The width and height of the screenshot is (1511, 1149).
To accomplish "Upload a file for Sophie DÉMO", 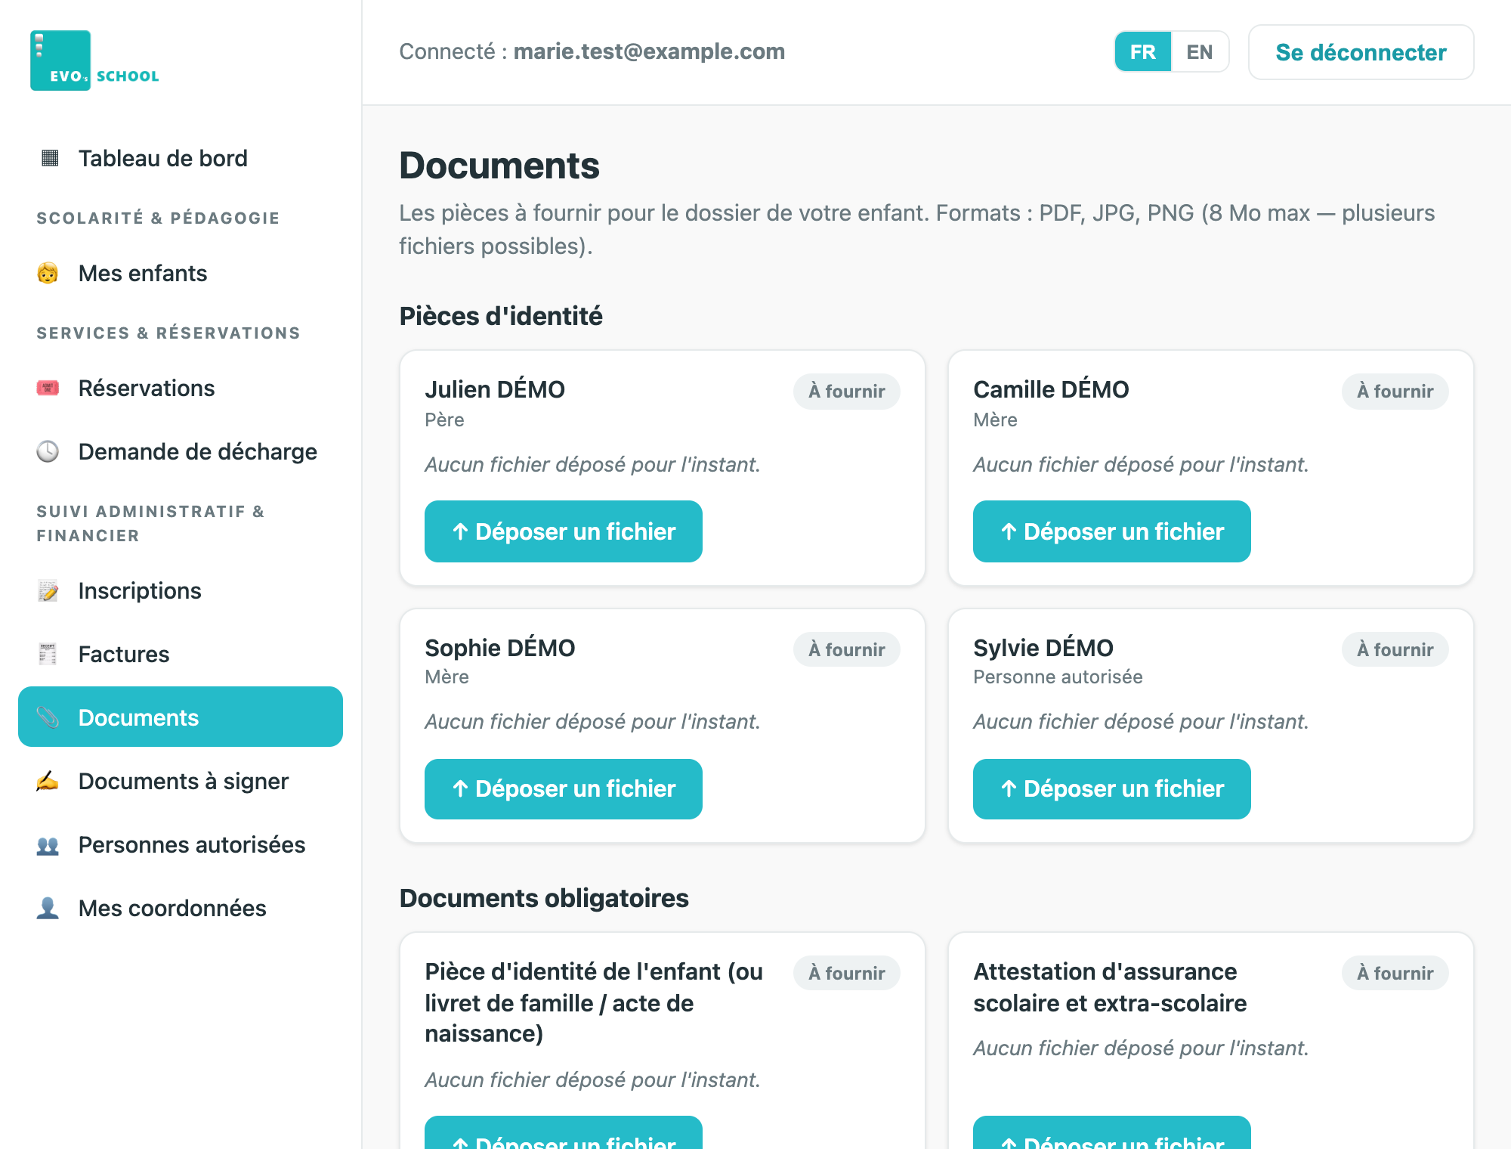I will (563, 788).
